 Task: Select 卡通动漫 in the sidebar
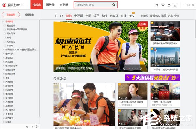click(9, 114)
